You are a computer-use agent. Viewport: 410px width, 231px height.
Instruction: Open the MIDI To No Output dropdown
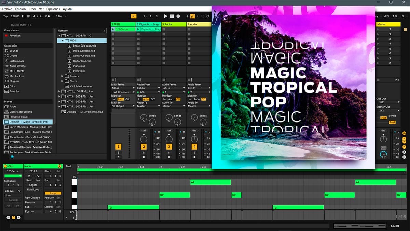pyautogui.click(x=123, y=106)
